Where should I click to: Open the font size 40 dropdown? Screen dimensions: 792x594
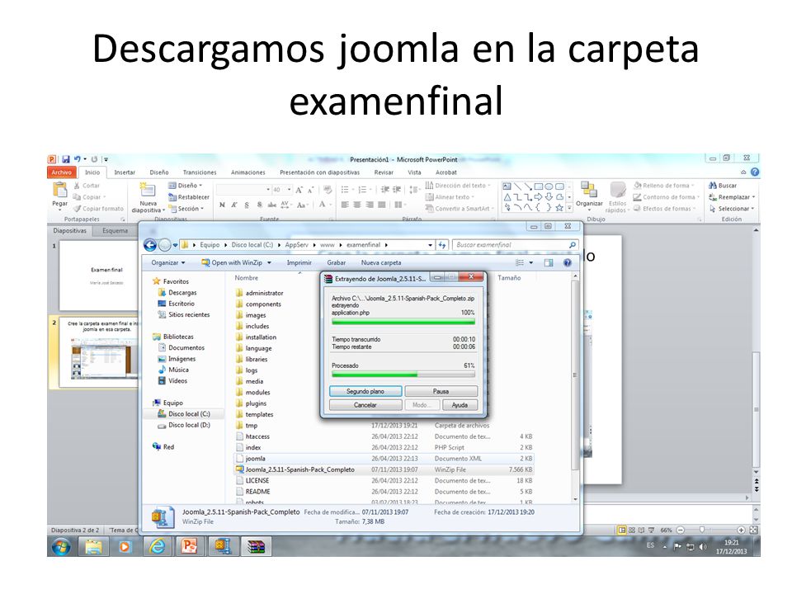289,190
